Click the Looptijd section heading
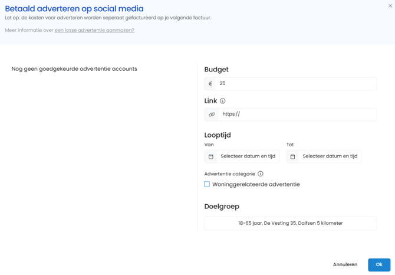 pos(218,135)
